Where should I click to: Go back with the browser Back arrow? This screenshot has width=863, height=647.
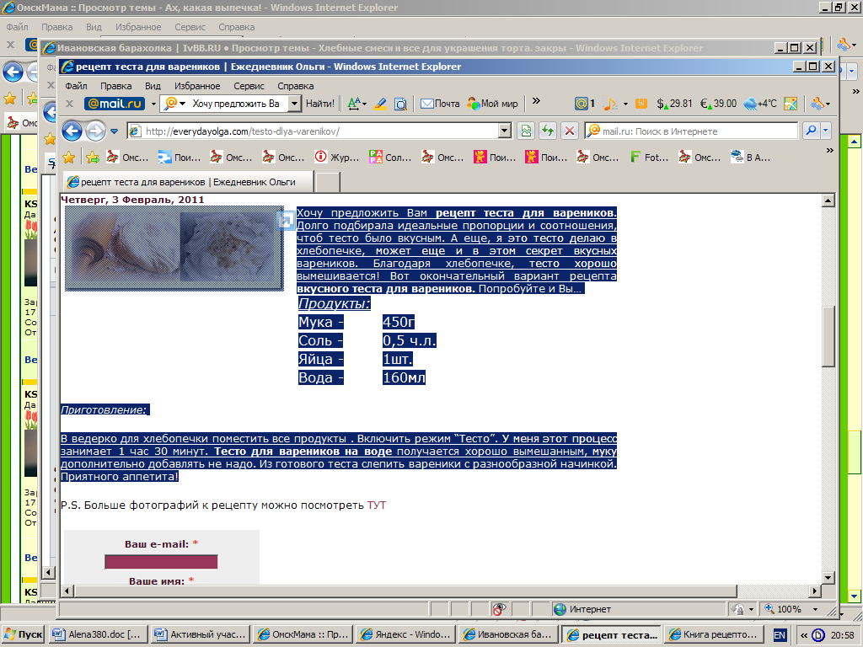point(72,131)
